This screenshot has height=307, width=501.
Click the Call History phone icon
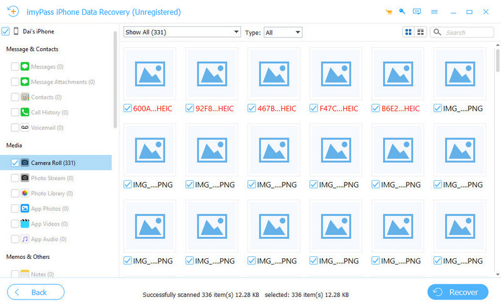(x=25, y=113)
